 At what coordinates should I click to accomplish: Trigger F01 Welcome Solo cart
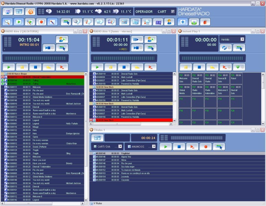coord(184,78)
